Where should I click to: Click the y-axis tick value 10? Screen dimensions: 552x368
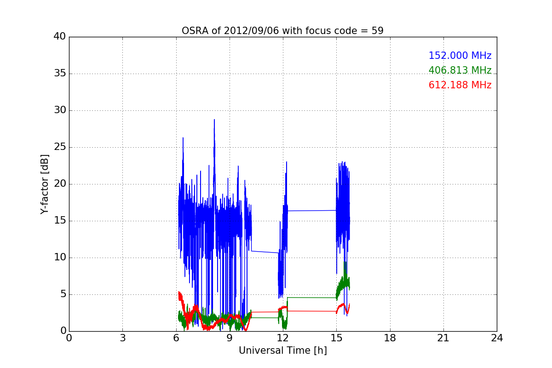(x=60, y=258)
